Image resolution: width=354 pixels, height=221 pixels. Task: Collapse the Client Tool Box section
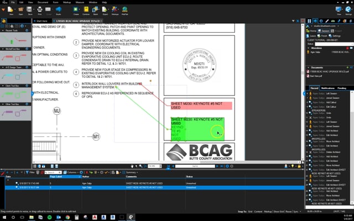pos(3,86)
